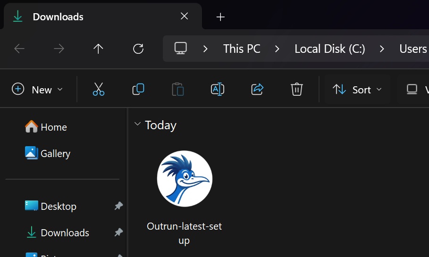Rename using the toolbar rename icon

(x=218, y=89)
